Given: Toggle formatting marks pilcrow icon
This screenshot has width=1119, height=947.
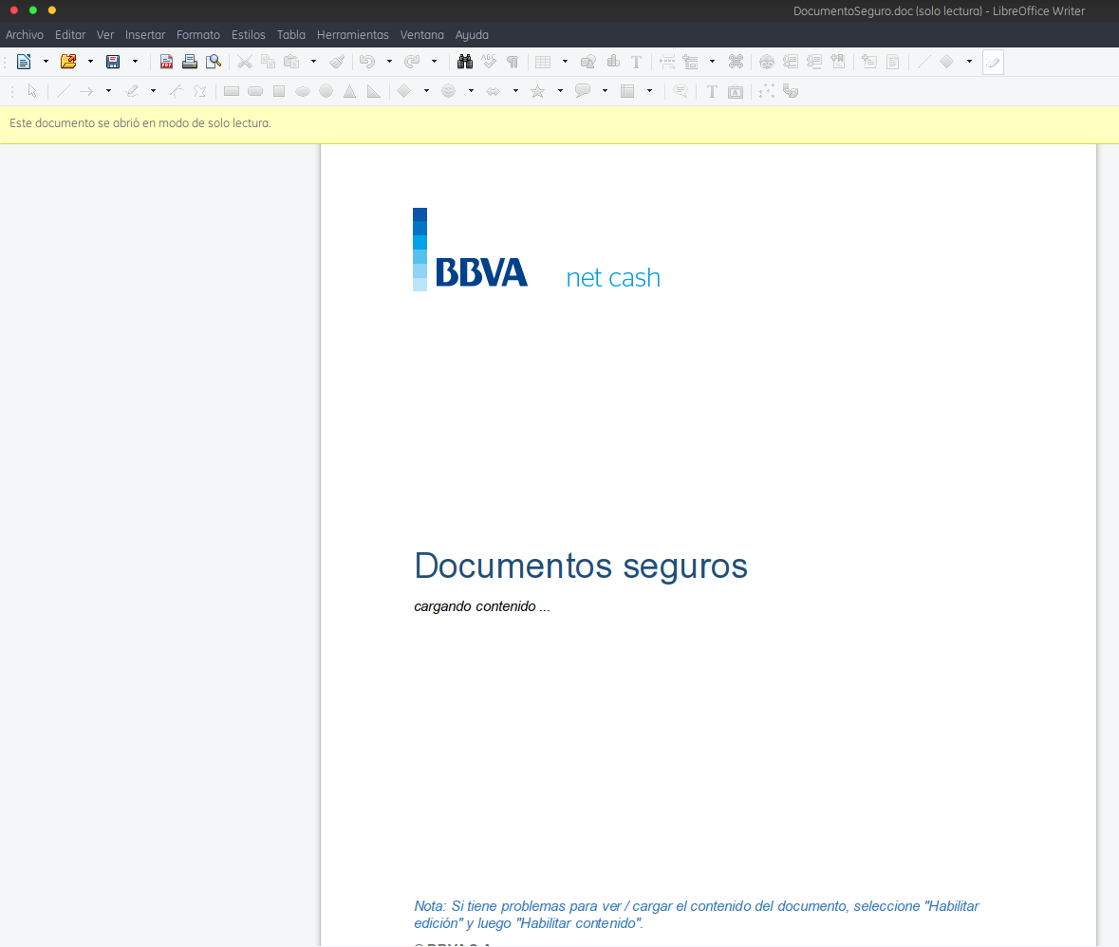Looking at the screenshot, I should [x=513, y=62].
